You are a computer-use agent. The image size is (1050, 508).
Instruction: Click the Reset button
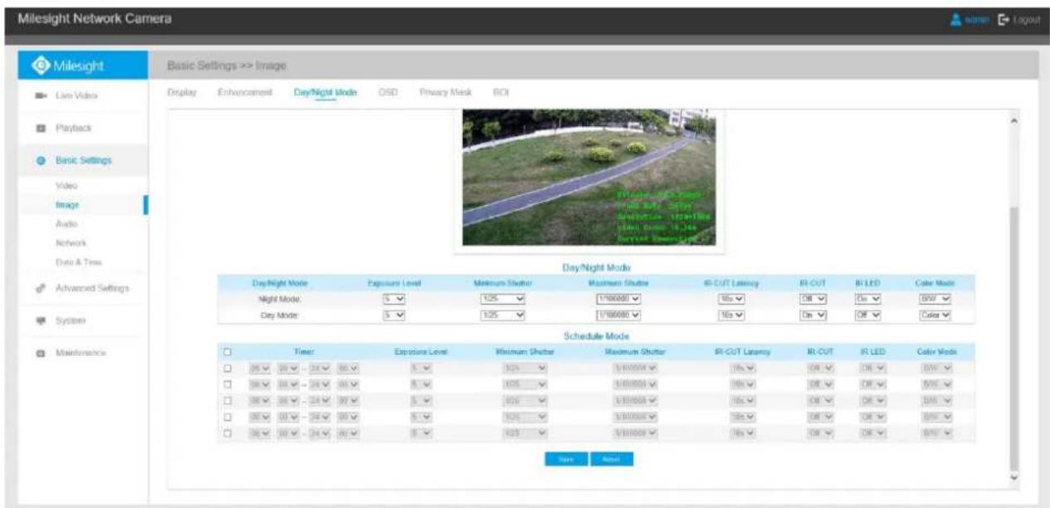point(612,458)
